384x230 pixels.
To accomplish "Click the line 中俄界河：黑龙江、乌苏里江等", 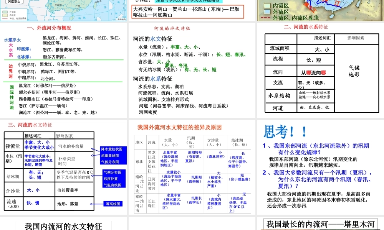I will (x=49, y=64).
